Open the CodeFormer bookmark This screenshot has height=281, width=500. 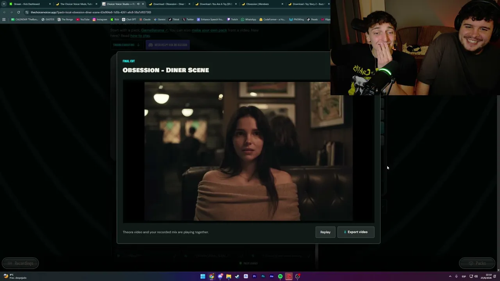[273, 20]
